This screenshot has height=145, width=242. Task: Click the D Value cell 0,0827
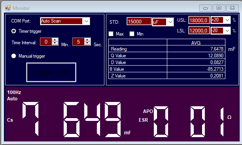[196, 62]
